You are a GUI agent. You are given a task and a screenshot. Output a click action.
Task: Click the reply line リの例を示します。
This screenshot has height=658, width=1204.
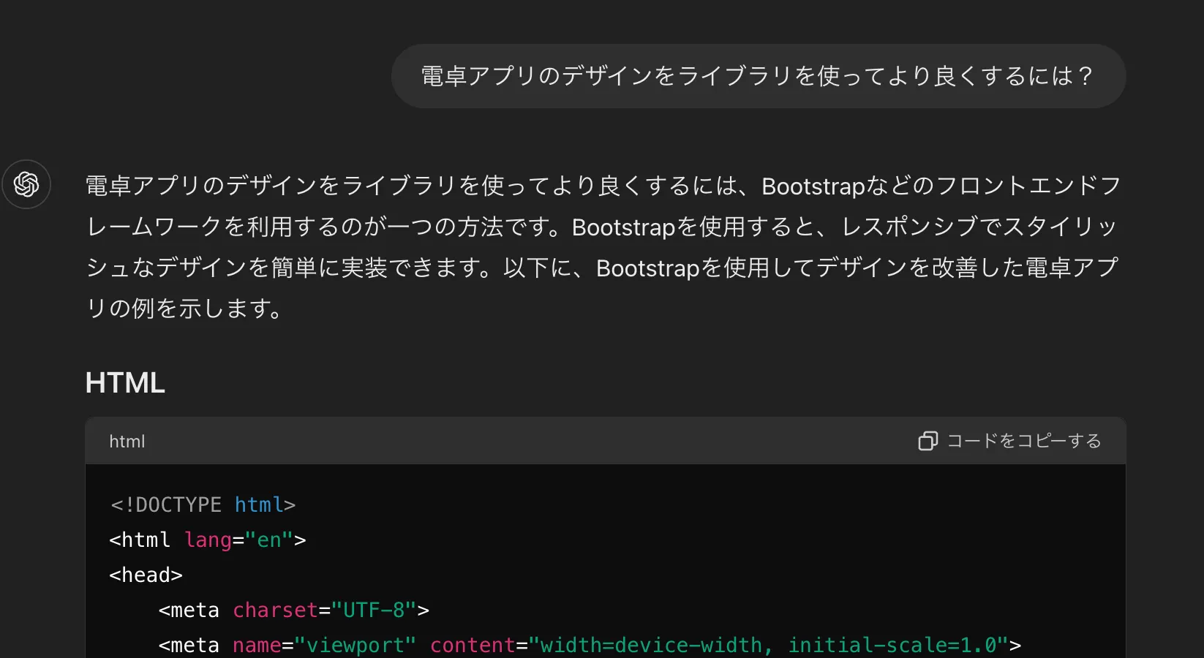coord(185,309)
